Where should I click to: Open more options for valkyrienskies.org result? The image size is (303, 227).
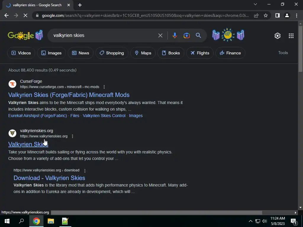coord(72,136)
